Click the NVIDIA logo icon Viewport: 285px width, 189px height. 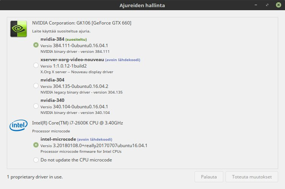[18, 29]
